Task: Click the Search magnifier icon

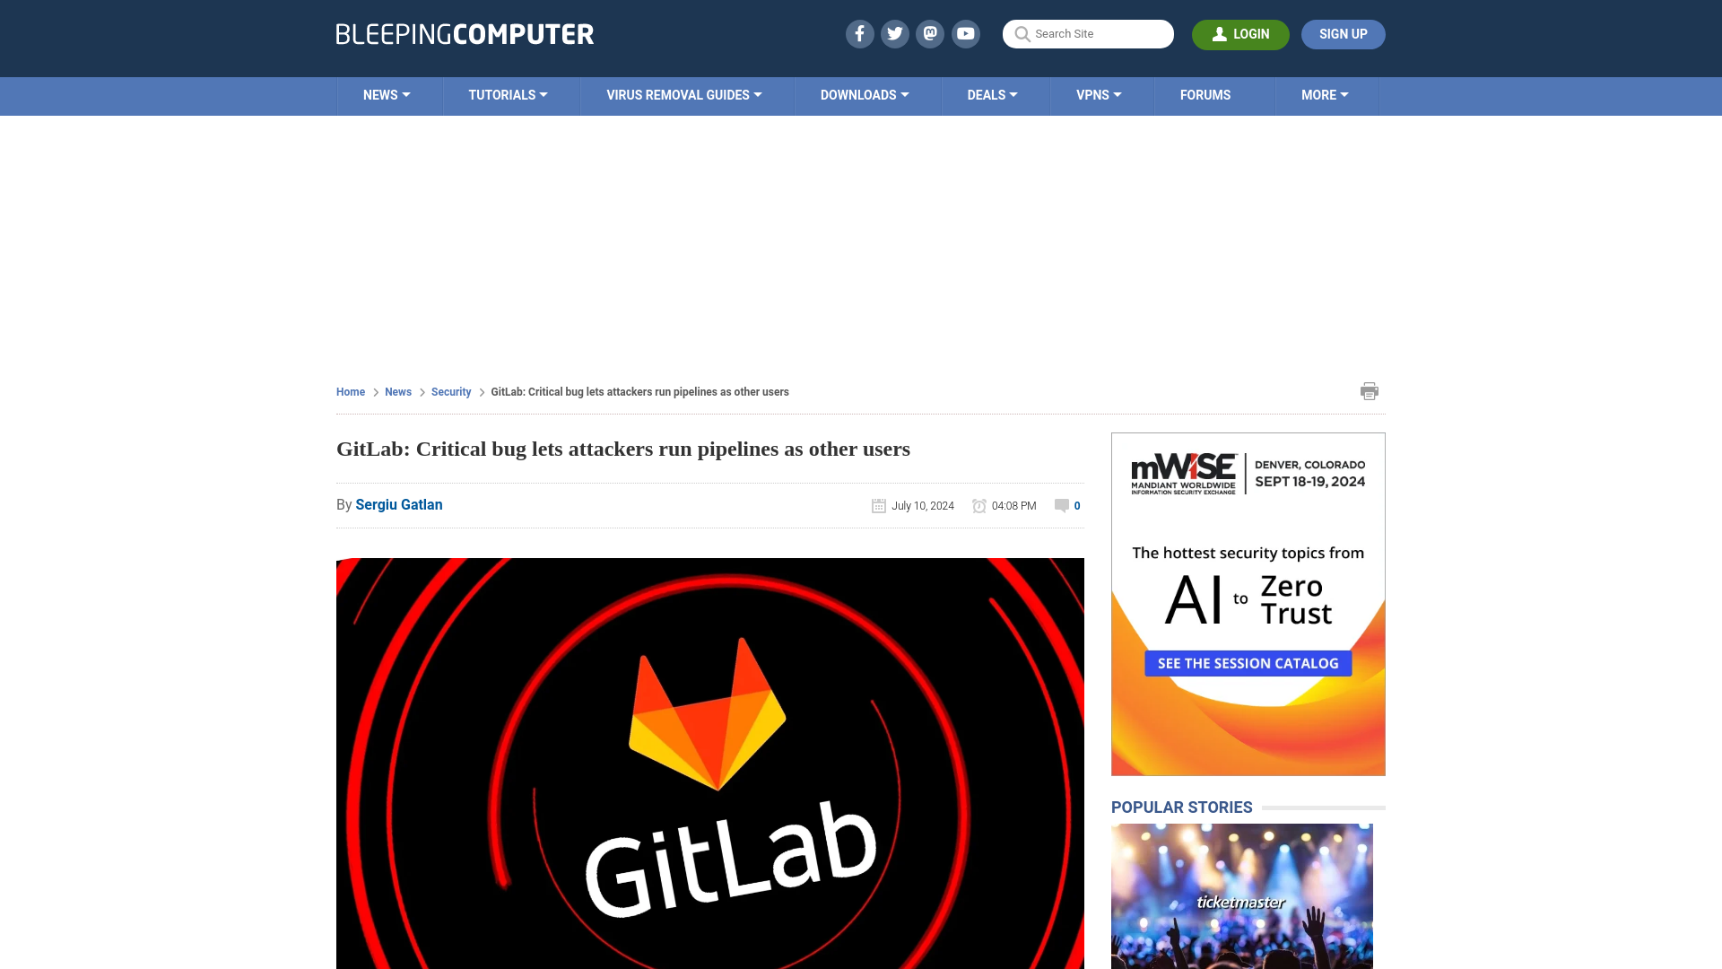Action: point(1022,33)
